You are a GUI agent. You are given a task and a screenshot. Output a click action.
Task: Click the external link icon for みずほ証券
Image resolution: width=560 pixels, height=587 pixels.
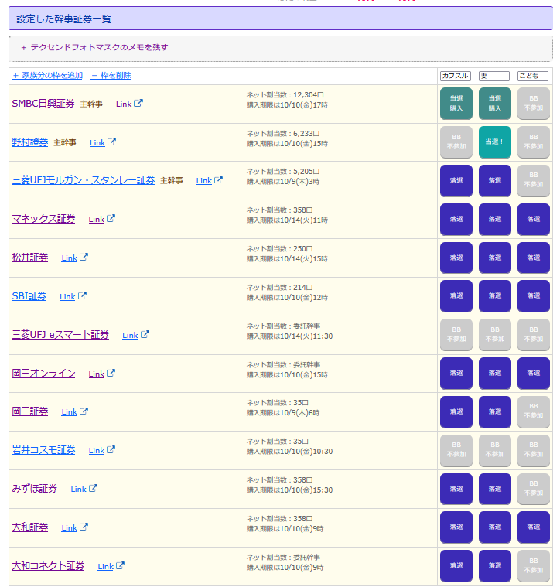pos(93,489)
